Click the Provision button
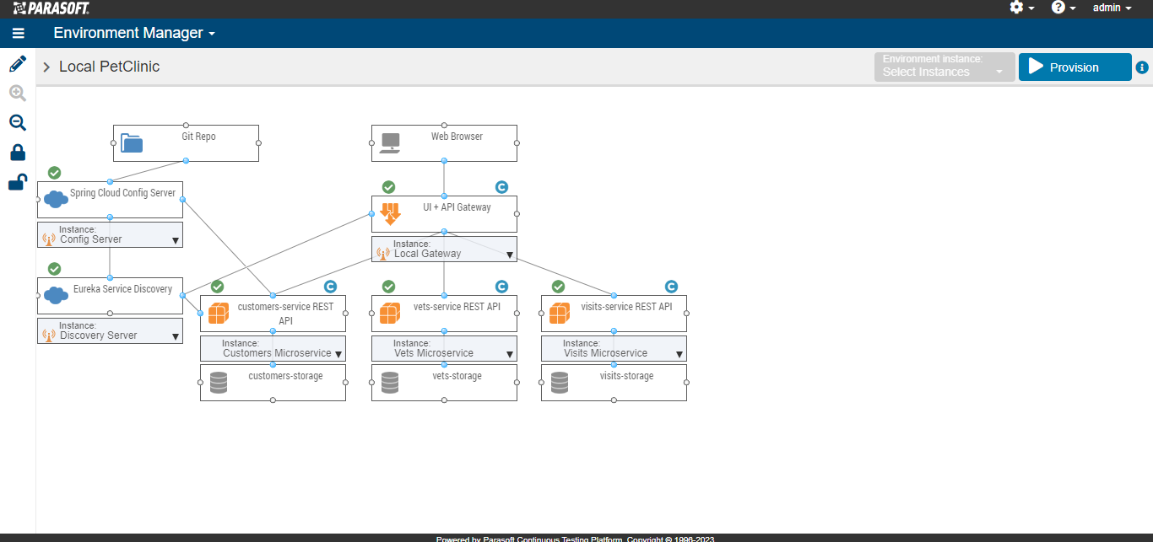 coord(1075,67)
